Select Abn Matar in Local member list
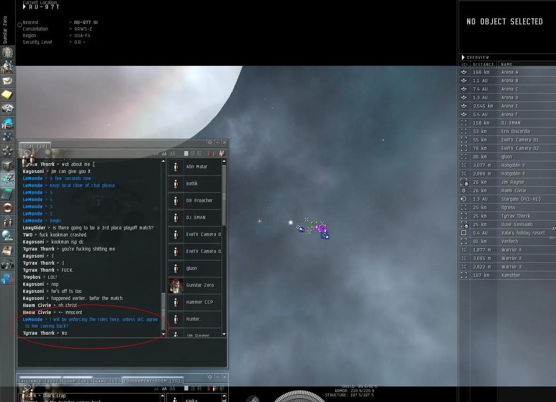The height and width of the screenshot is (402, 556). tap(194, 166)
